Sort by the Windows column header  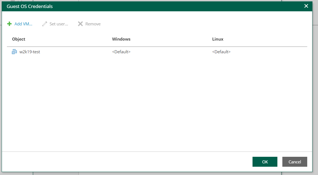121,39
